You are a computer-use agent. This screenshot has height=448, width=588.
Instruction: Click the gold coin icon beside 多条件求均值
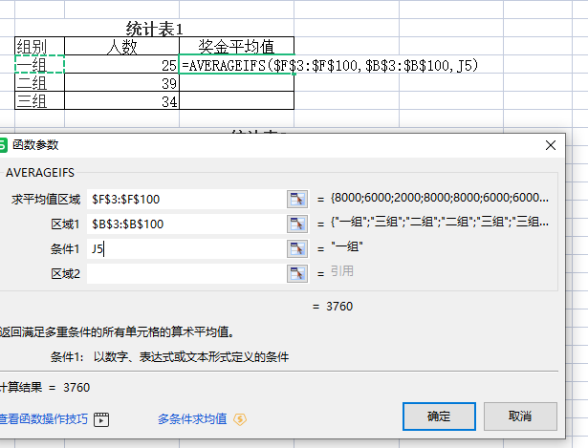tap(240, 419)
